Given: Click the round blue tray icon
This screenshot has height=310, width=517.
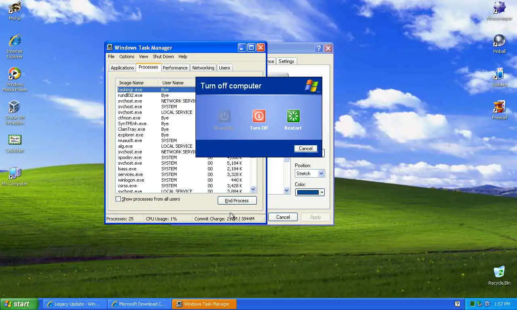Looking at the screenshot, I should pos(487,304).
